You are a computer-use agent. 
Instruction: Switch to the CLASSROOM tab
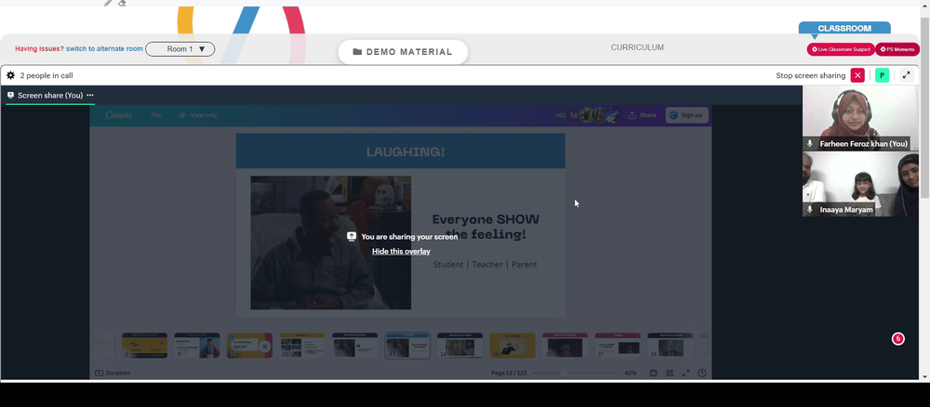pos(844,28)
